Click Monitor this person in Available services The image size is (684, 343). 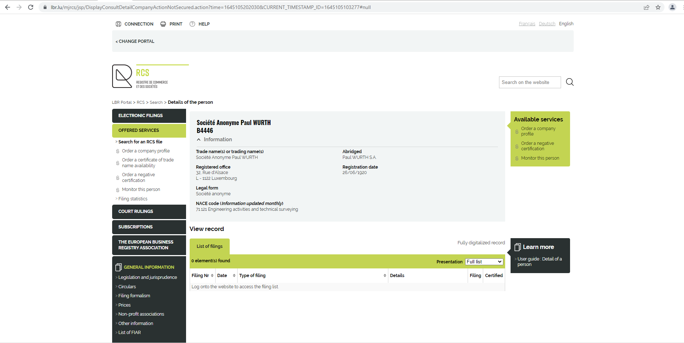[540, 158]
